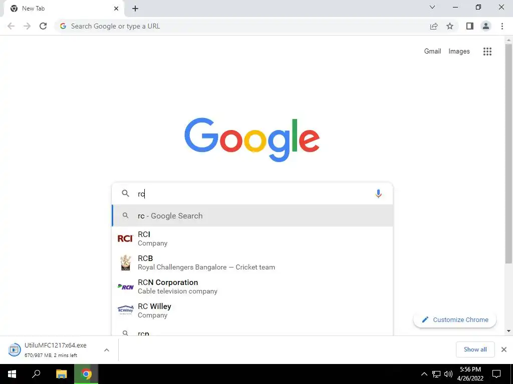Click Show all downloads
The width and height of the screenshot is (513, 384).
tap(475, 349)
